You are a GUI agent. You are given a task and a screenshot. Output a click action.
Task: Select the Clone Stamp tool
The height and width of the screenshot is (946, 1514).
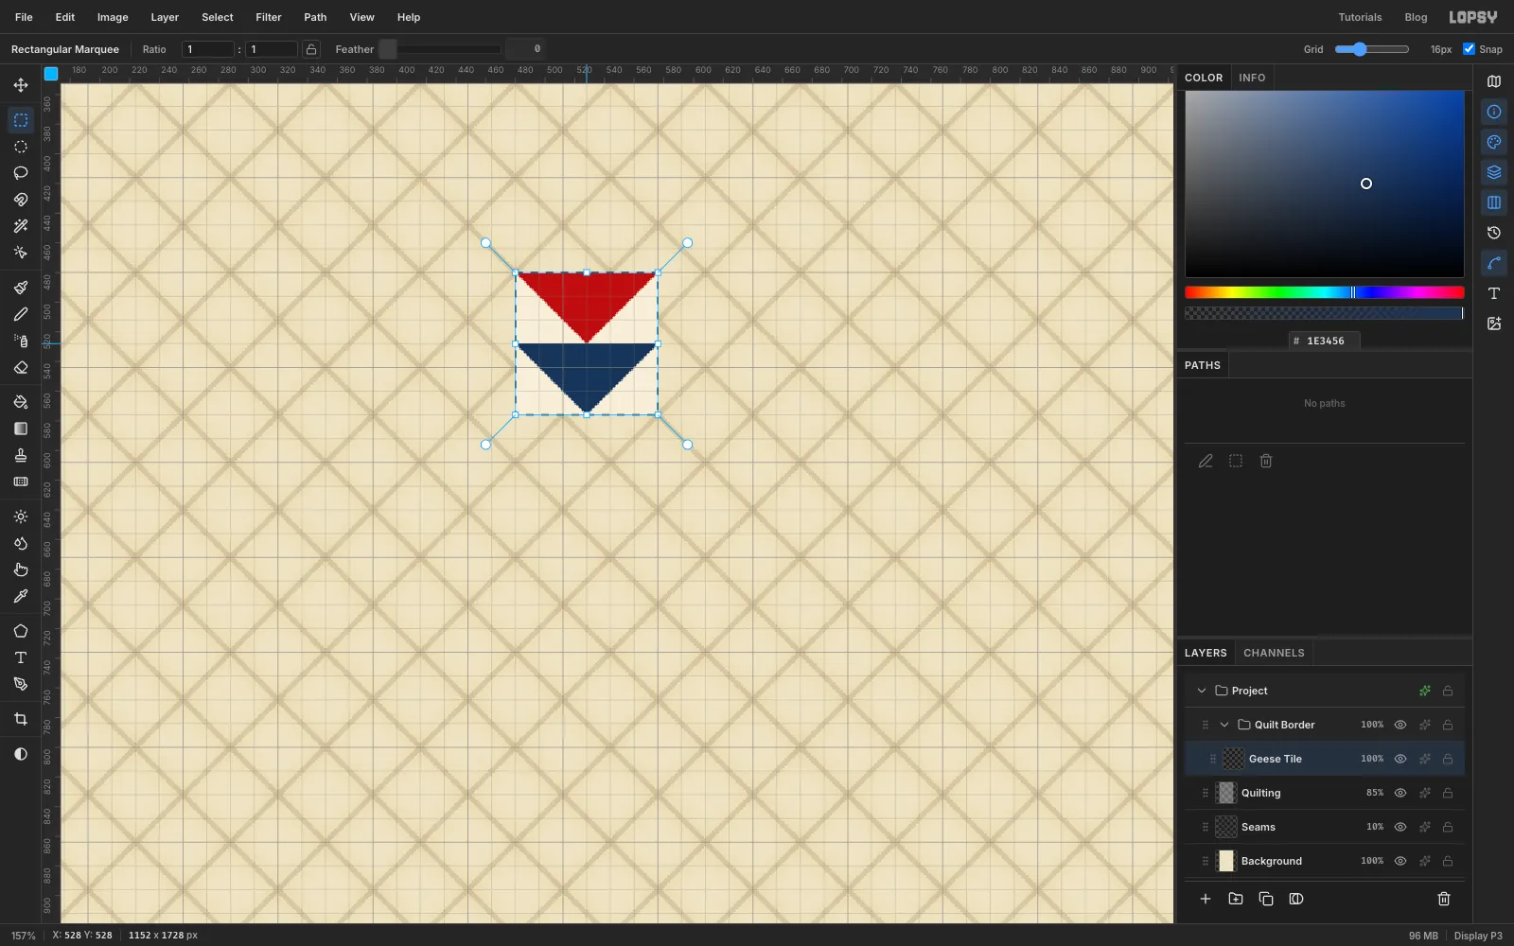coord(21,455)
